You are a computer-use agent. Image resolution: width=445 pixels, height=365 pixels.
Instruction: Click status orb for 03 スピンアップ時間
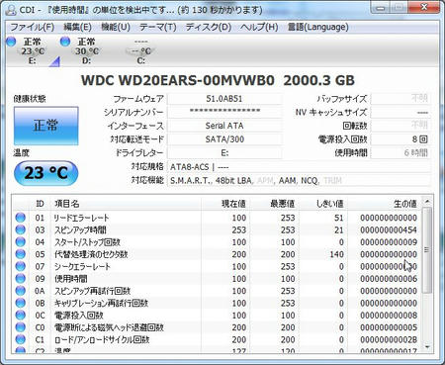tap(21, 229)
